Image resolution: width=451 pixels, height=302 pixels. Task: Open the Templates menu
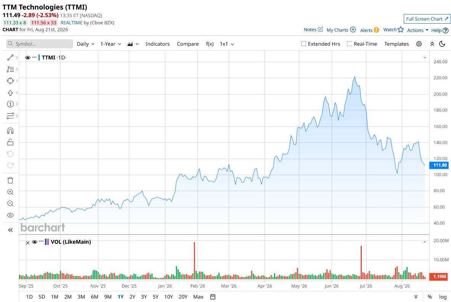(396, 44)
